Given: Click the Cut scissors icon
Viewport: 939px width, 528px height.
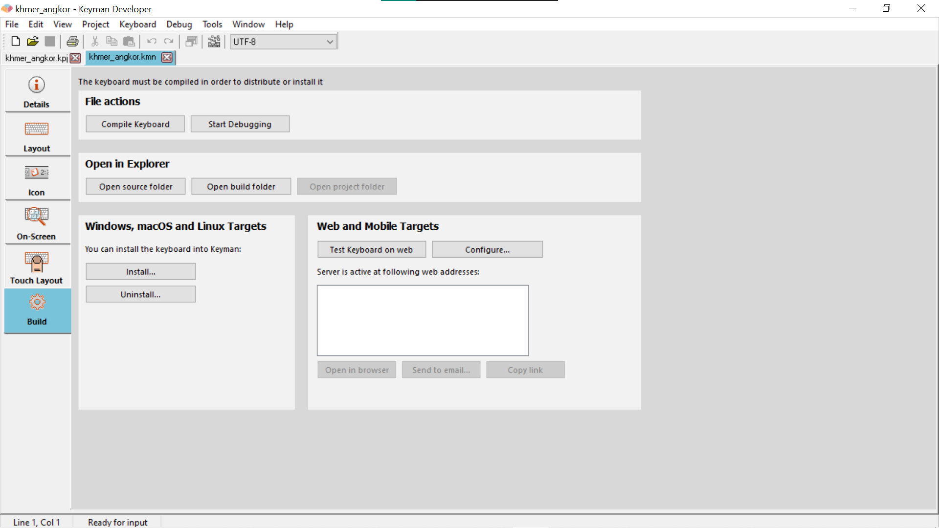Looking at the screenshot, I should pyautogui.click(x=95, y=42).
